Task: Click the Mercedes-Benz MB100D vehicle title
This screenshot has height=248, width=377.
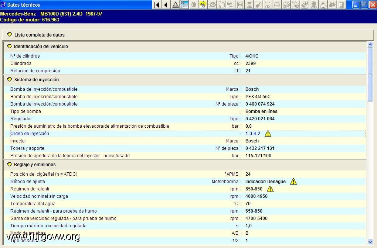Action: pyautogui.click(x=51, y=14)
